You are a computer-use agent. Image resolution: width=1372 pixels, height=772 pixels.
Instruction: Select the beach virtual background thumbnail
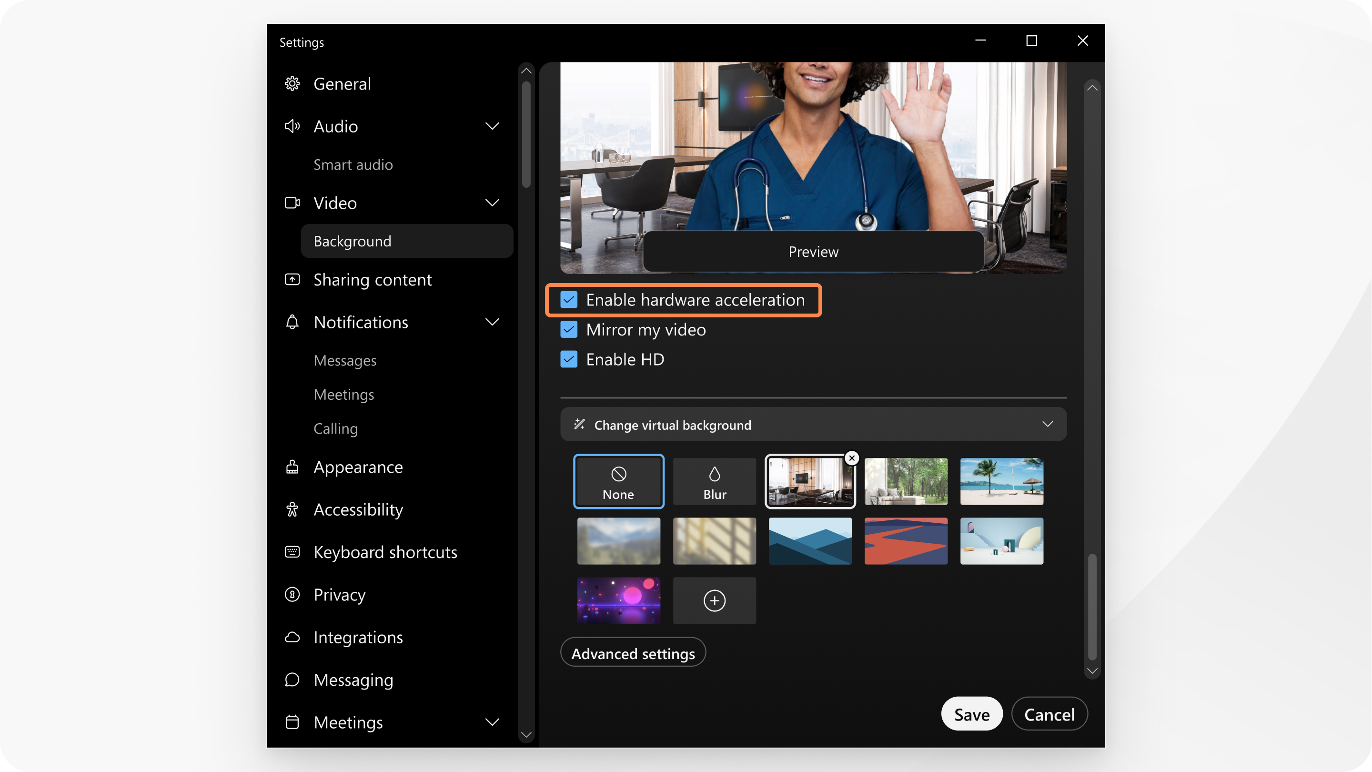[x=1001, y=480]
